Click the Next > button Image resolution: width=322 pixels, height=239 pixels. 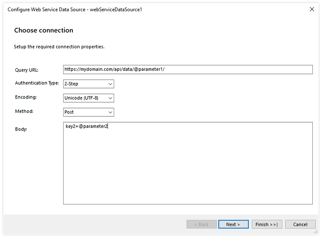tap(233, 224)
